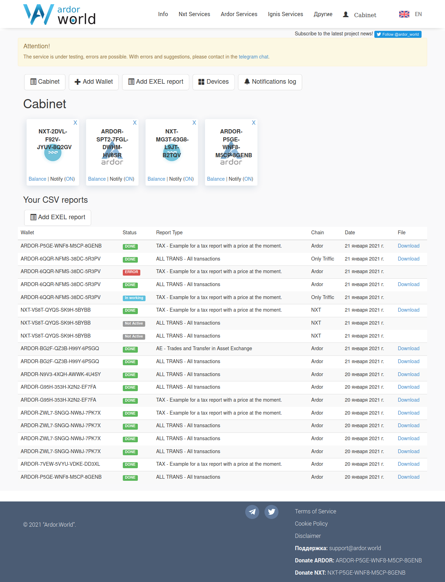
Task: Click Follow @ardor_world Twitter button
Action: 398,34
